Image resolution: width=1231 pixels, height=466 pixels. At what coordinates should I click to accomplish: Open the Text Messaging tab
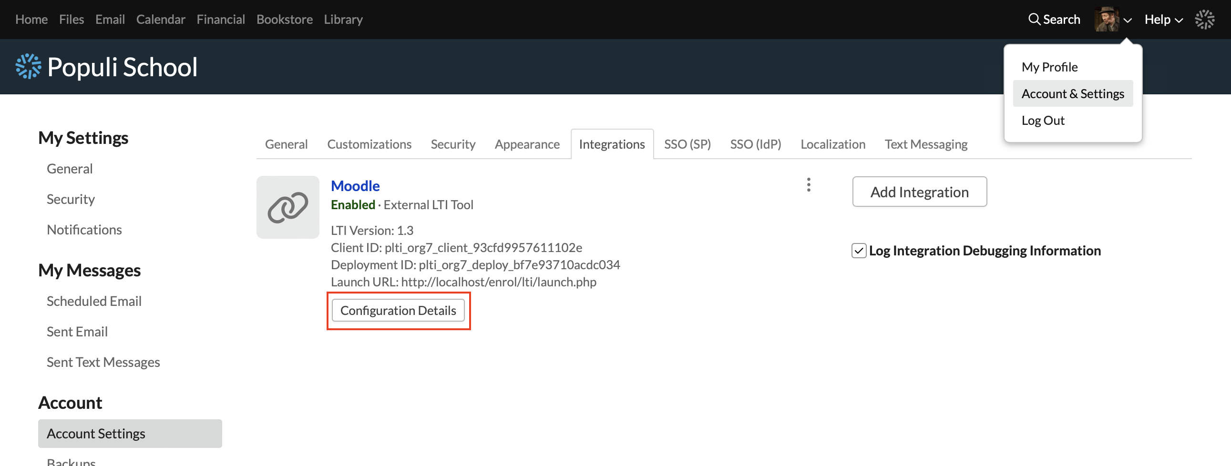pos(926,144)
